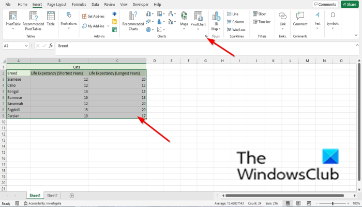Viewport: 362px width, 207px height.
Task: Click the PivotTable icon
Action: 13,16
